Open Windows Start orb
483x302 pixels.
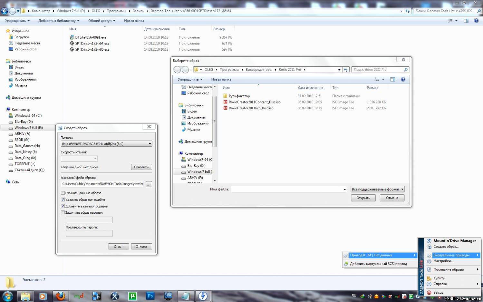(7, 296)
